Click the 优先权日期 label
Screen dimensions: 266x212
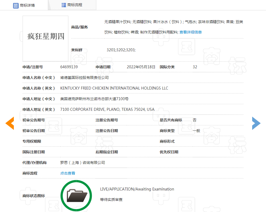(169, 152)
